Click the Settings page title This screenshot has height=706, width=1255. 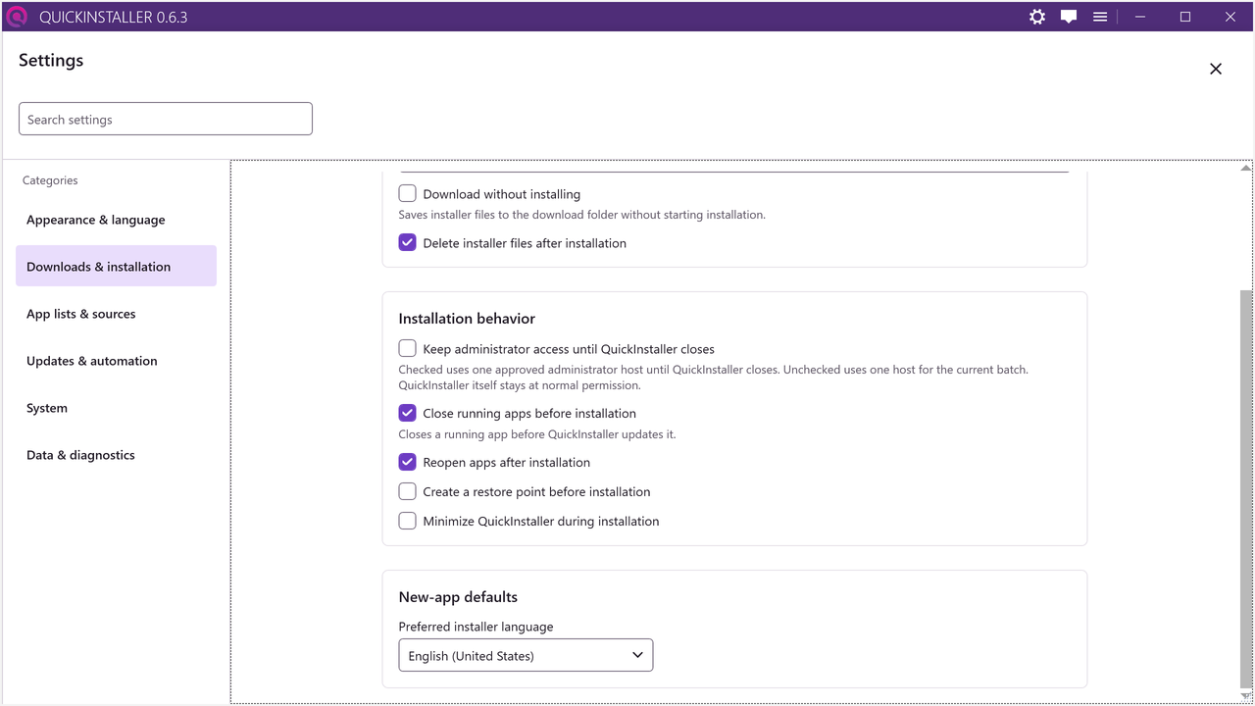point(51,60)
